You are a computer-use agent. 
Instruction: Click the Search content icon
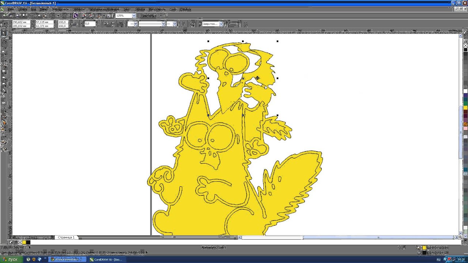click(x=75, y=16)
